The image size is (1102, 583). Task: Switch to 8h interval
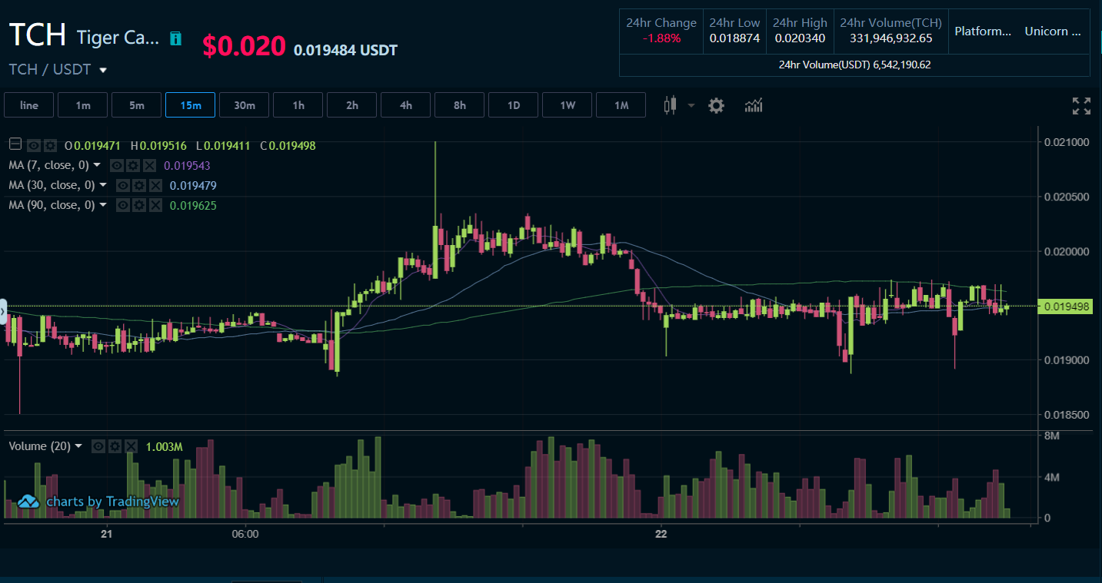[x=460, y=105]
